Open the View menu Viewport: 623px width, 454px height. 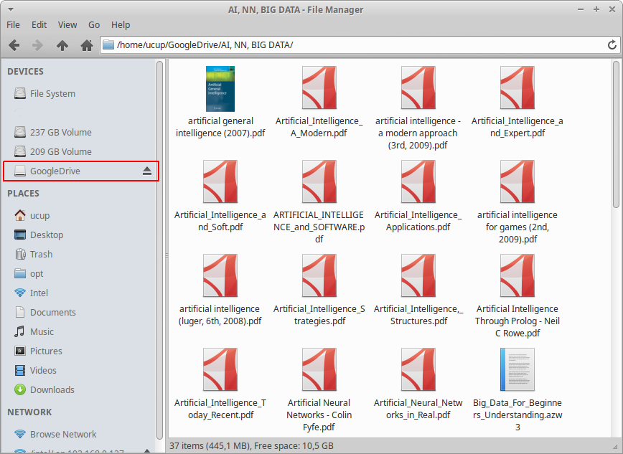[67, 24]
